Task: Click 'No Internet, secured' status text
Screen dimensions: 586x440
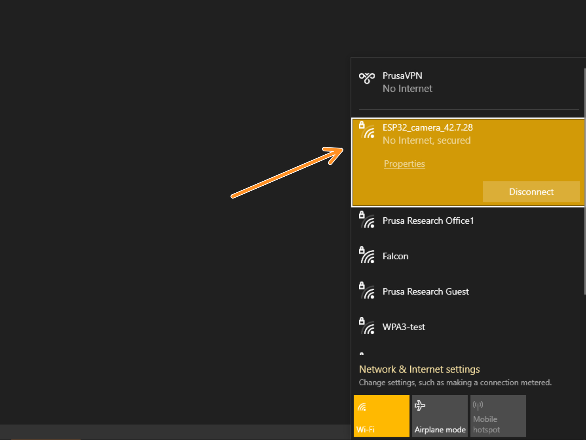Action: coord(427,140)
